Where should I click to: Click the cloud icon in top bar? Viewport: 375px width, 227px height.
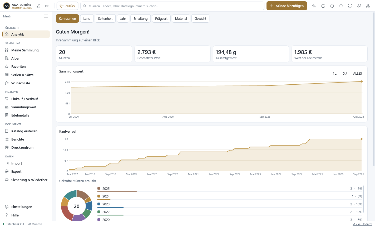point(341,6)
